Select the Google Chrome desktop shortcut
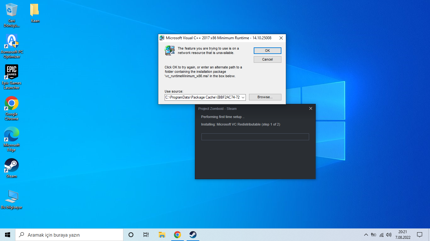Image resolution: width=430 pixels, height=241 pixels. coord(12,108)
